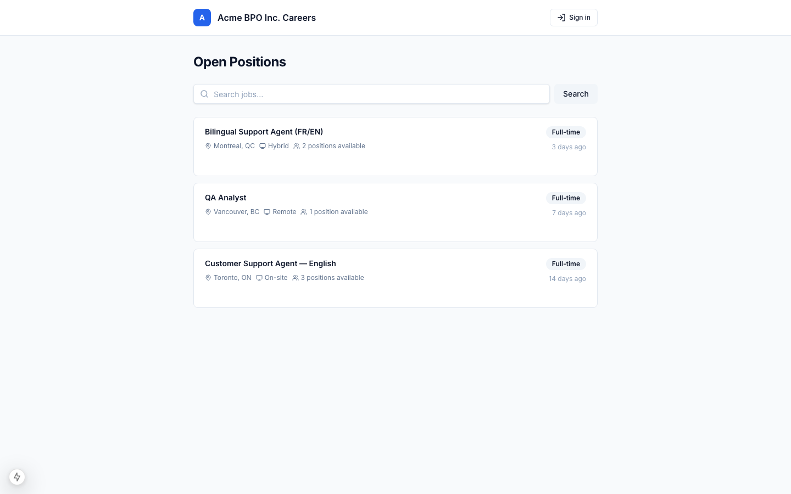Image resolution: width=791 pixels, height=494 pixels.
Task: Click Montreal's location pin icon
Action: click(x=208, y=146)
